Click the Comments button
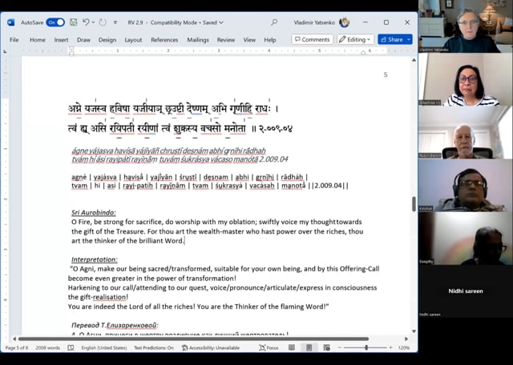Image resolution: width=513 pixels, height=365 pixels. 313,39
